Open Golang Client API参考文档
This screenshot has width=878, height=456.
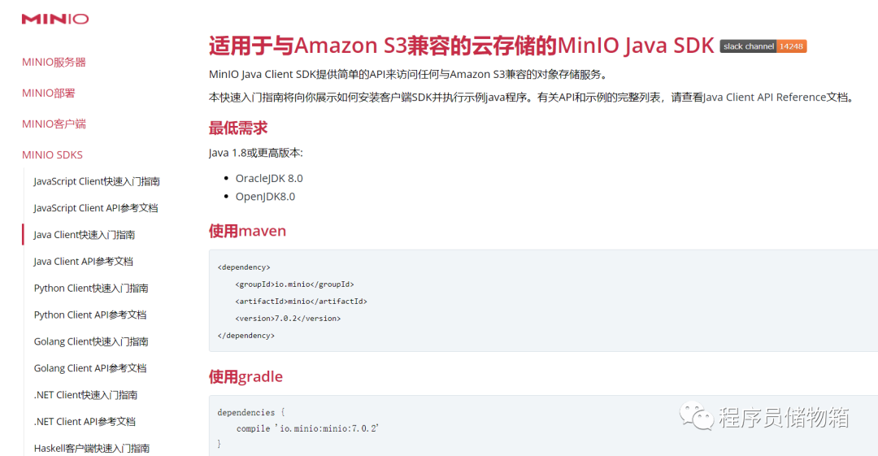pyautogui.click(x=89, y=368)
